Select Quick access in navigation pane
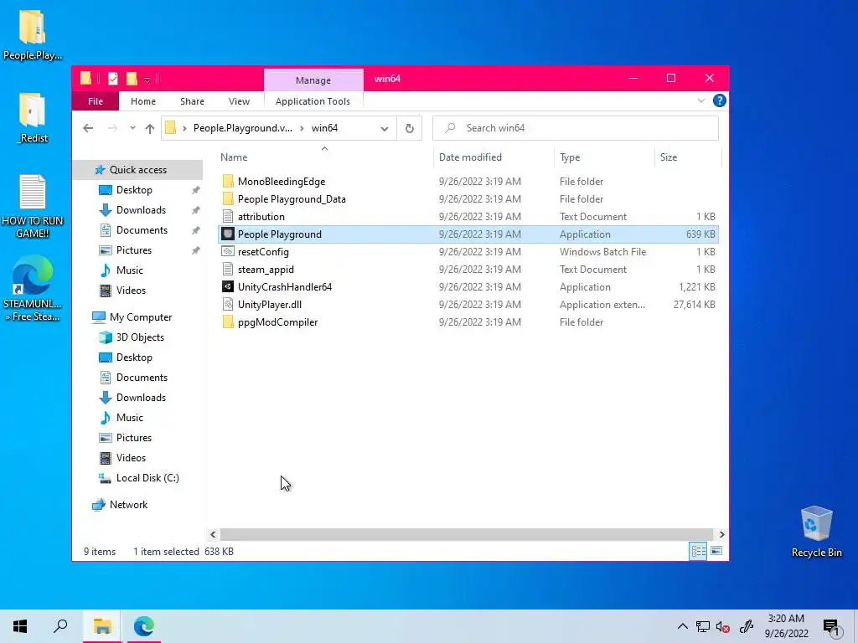858x643 pixels. tap(137, 170)
